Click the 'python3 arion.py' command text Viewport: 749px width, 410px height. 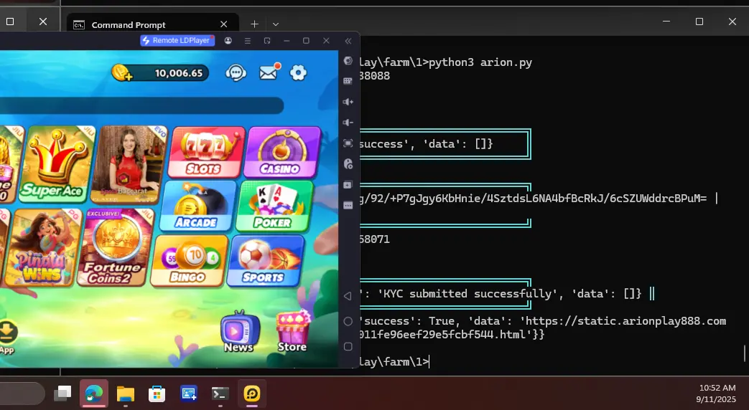click(x=480, y=62)
